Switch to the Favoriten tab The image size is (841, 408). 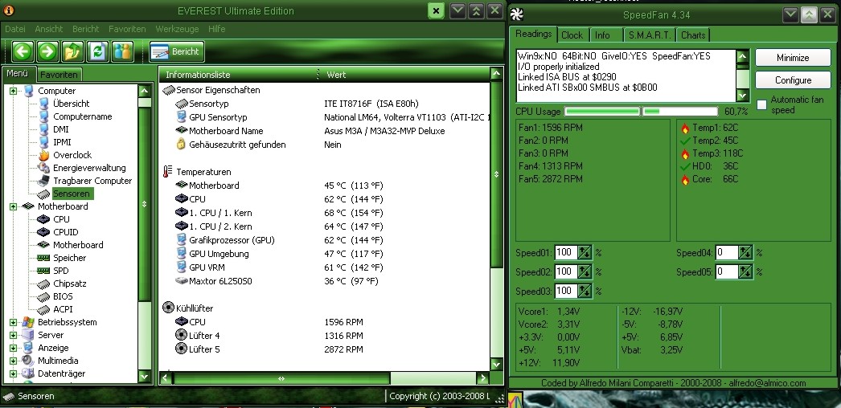click(59, 75)
